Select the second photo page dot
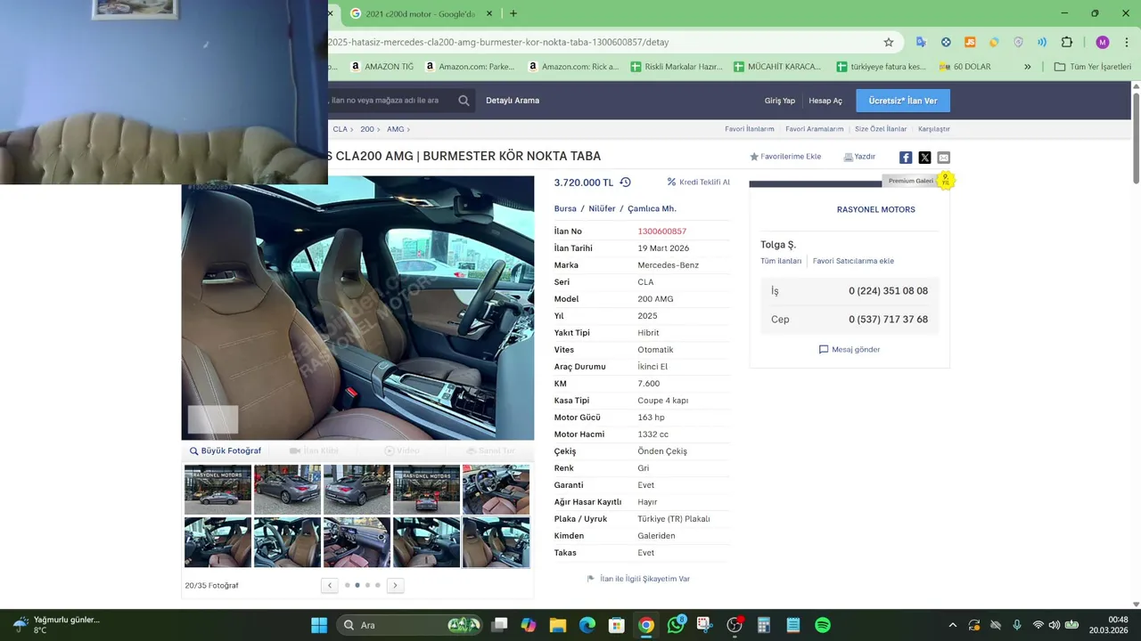This screenshot has width=1141, height=641. (357, 585)
